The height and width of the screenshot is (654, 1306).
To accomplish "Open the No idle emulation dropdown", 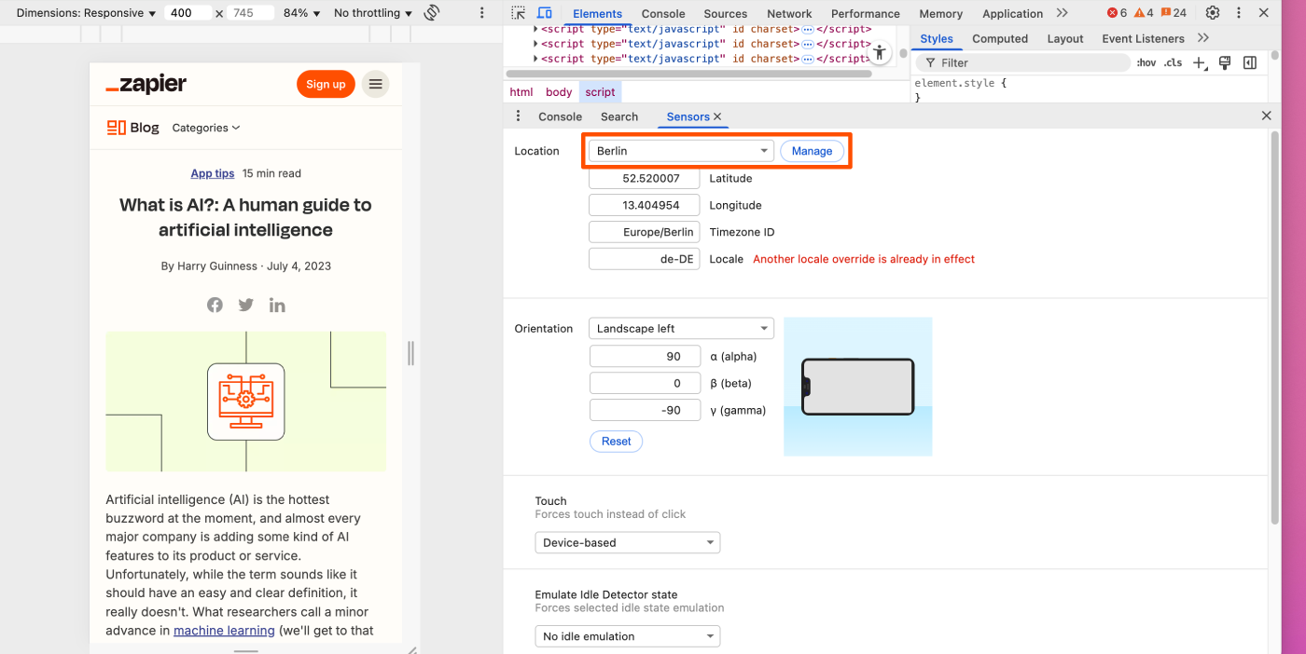I will click(x=627, y=636).
